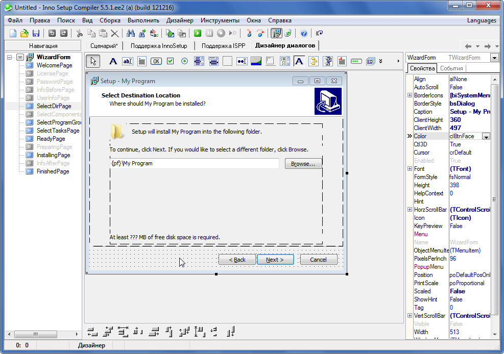Switch to the Поддержка ISPP tab
Viewport: 504px width, 354px height.
(223, 45)
